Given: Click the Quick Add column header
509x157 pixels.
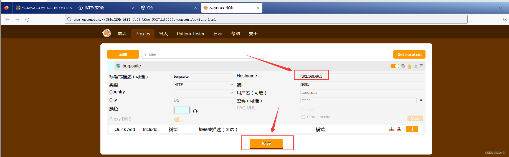Looking at the screenshot, I should (x=125, y=129).
